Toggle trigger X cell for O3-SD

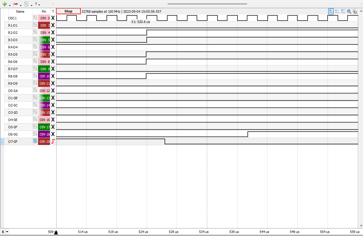[x=53, y=112]
